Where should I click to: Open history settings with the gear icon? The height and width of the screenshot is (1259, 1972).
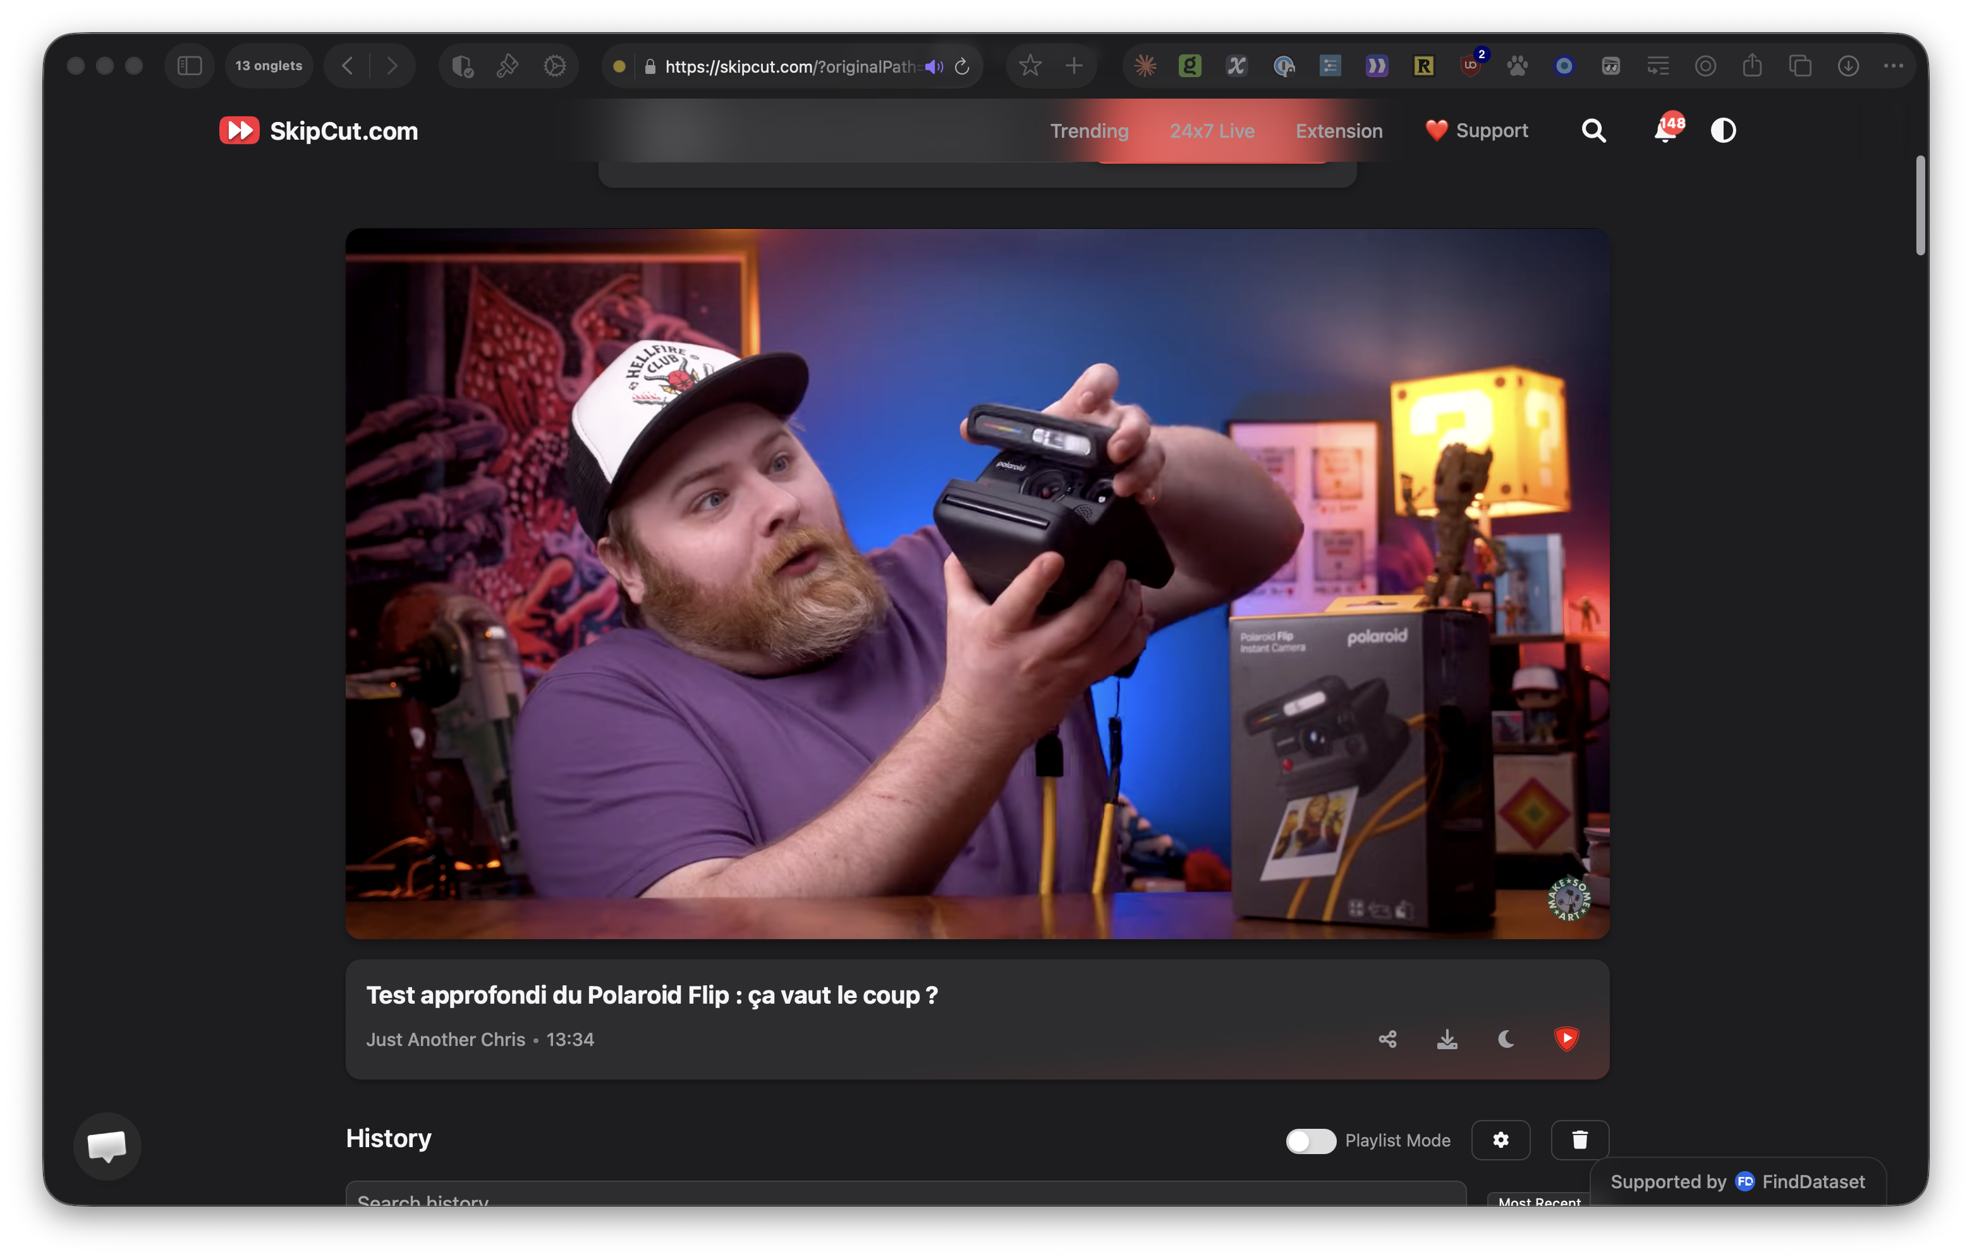point(1500,1140)
